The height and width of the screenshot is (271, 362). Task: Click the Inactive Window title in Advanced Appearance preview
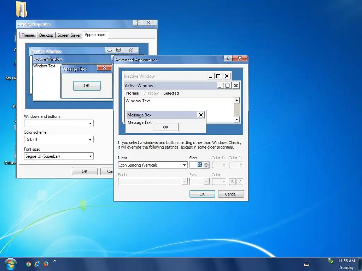coord(139,76)
